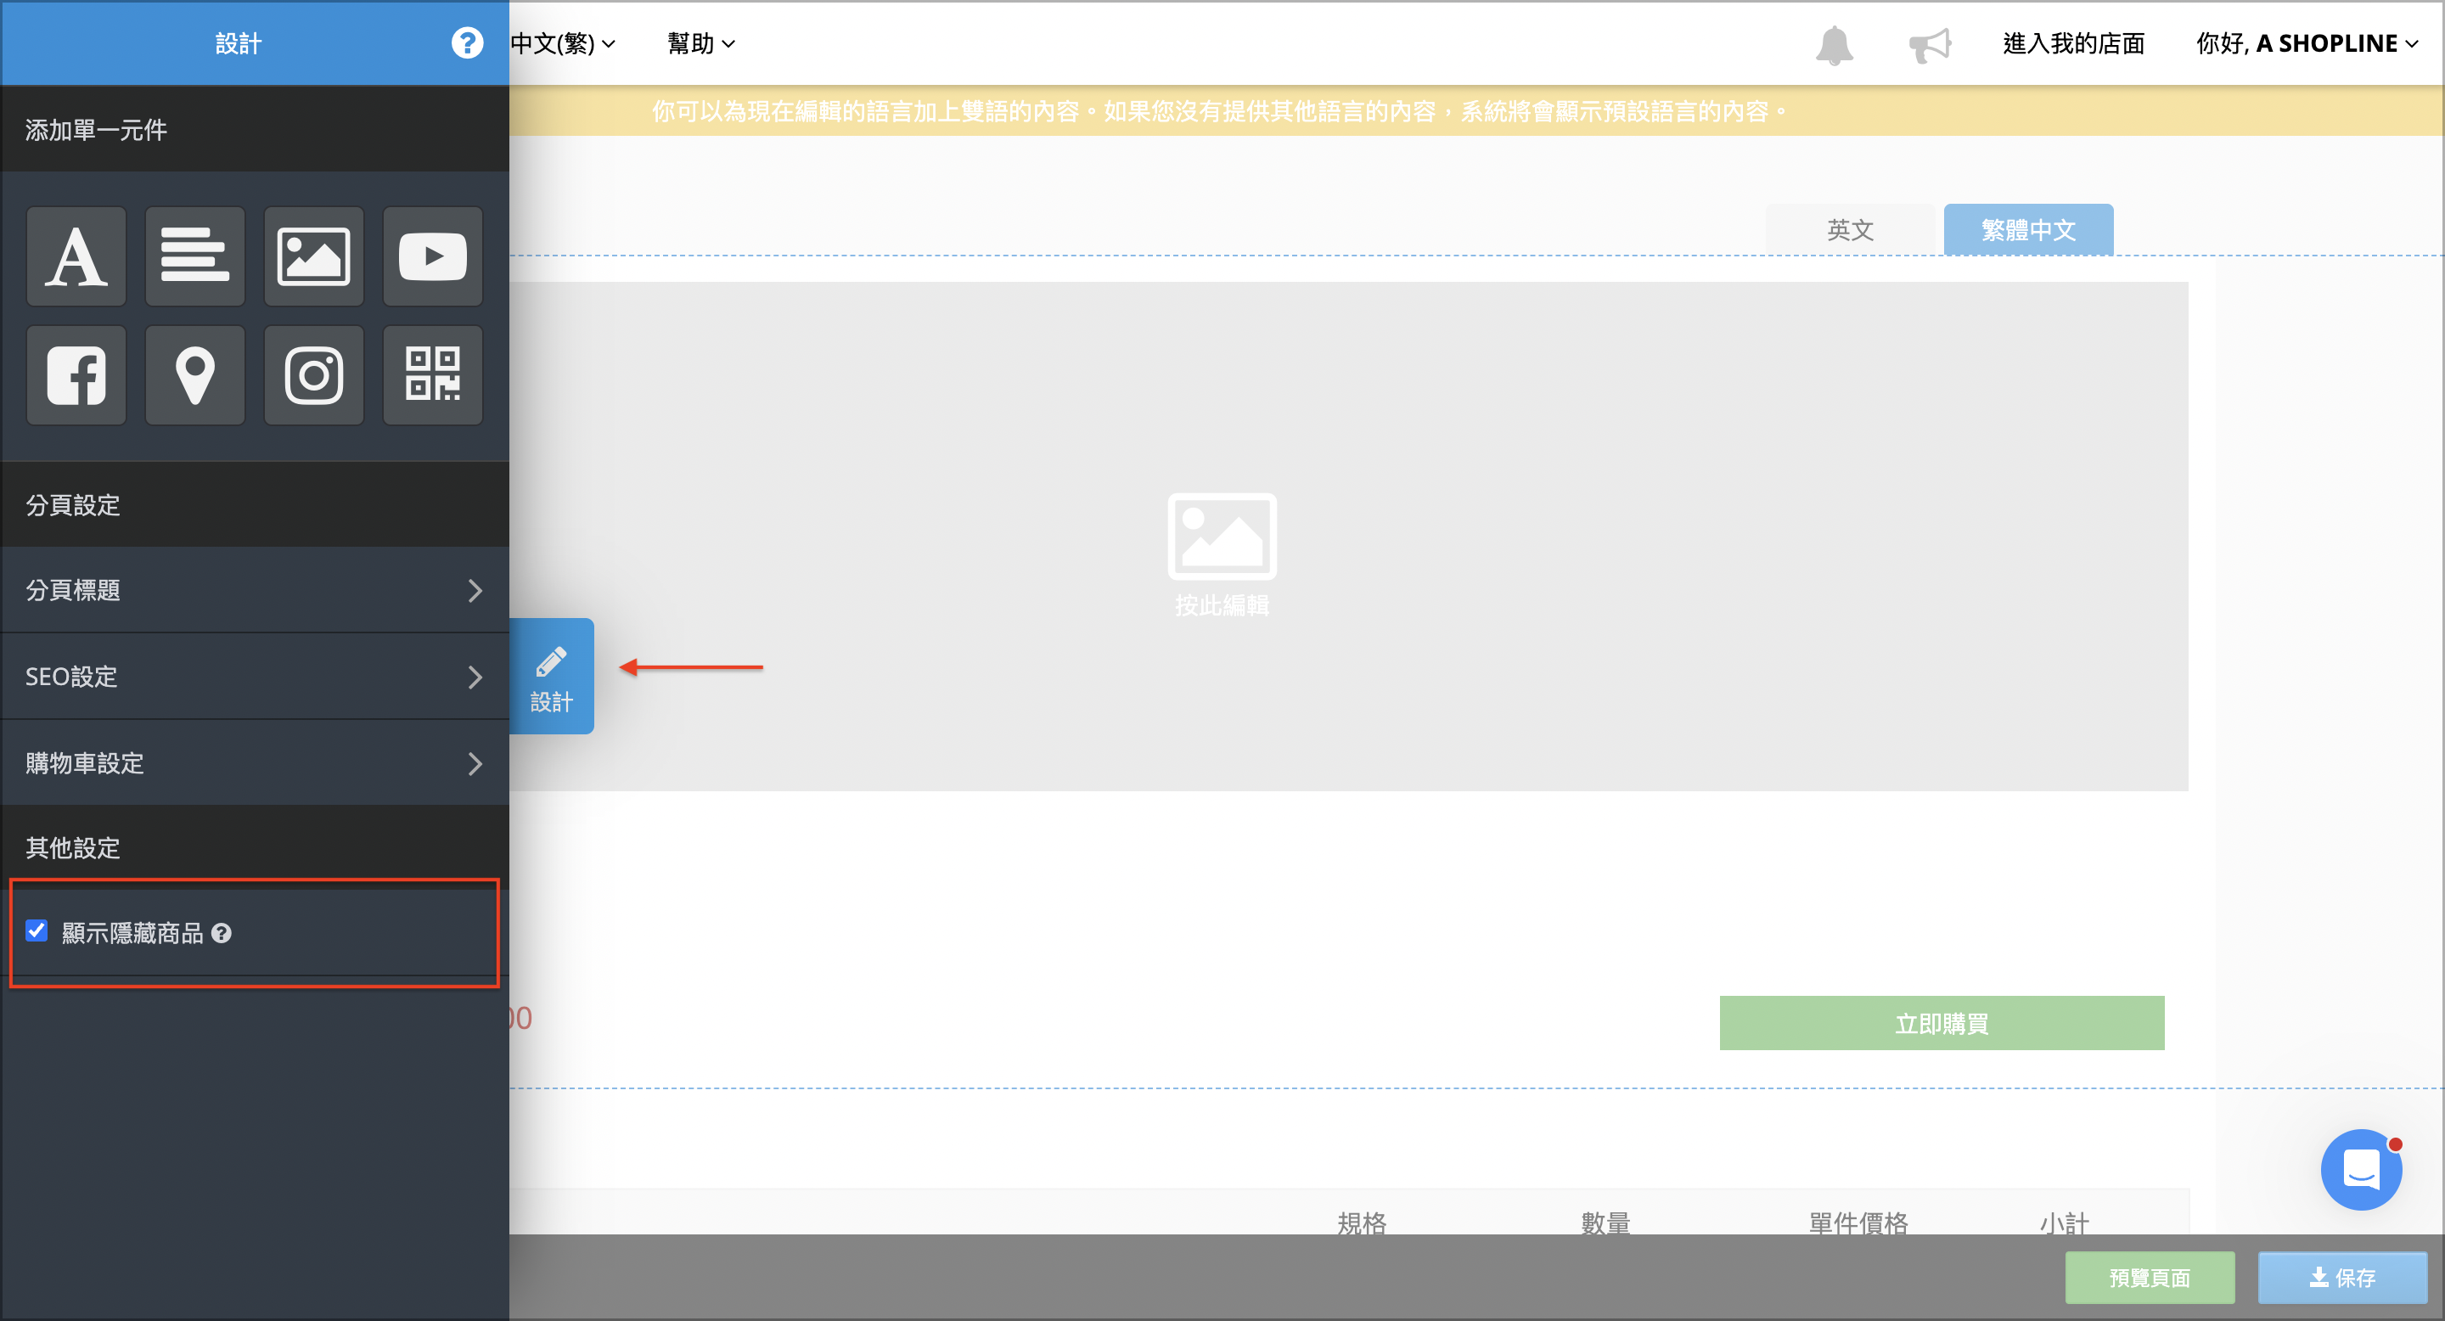Click the 規格 column header

pyautogui.click(x=1361, y=1223)
